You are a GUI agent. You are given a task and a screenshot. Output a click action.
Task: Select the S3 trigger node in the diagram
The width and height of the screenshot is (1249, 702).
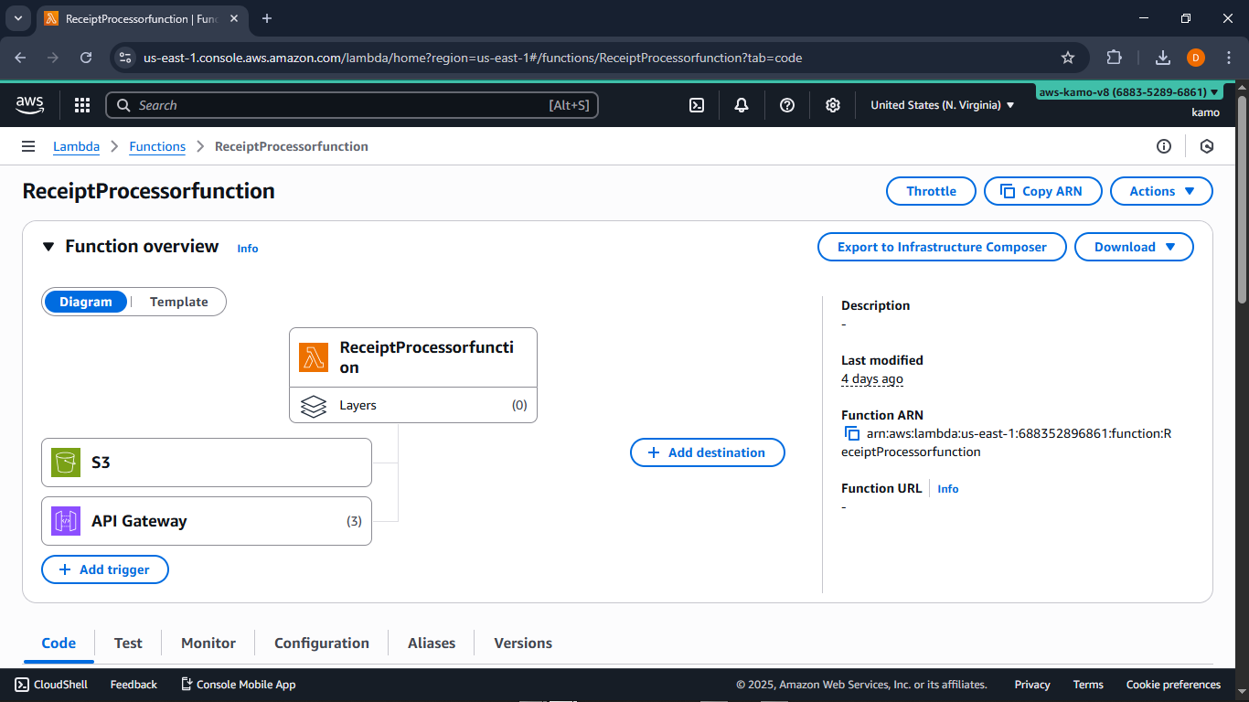pos(207,463)
